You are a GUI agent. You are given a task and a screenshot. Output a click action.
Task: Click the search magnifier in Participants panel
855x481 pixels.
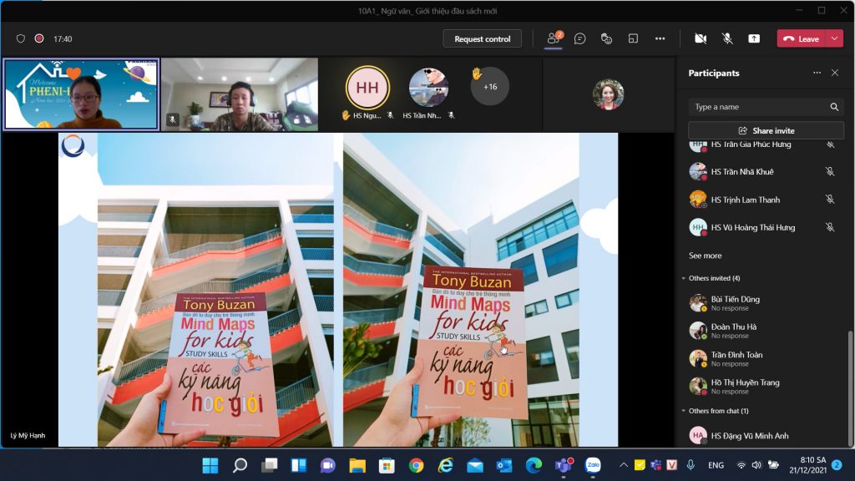tap(834, 107)
